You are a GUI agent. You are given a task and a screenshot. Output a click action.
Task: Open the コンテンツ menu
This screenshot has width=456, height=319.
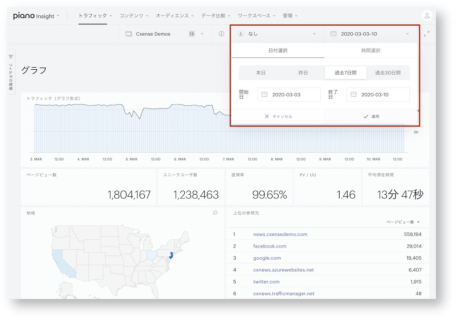pos(134,16)
